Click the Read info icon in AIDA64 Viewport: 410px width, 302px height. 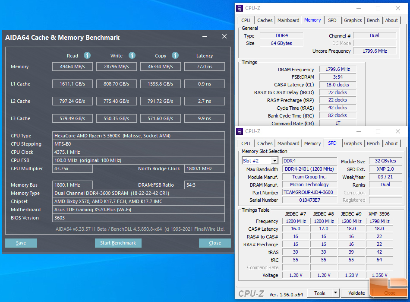[x=87, y=55]
